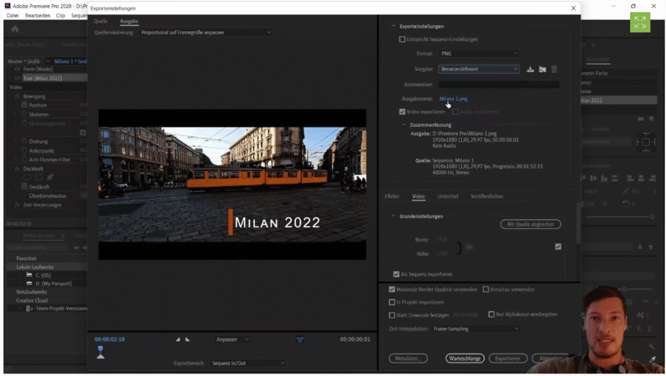Viewport: 666px width, 376px height.
Task: Toggle Maximale Render-Qualität verwenden
Action: pos(392,289)
